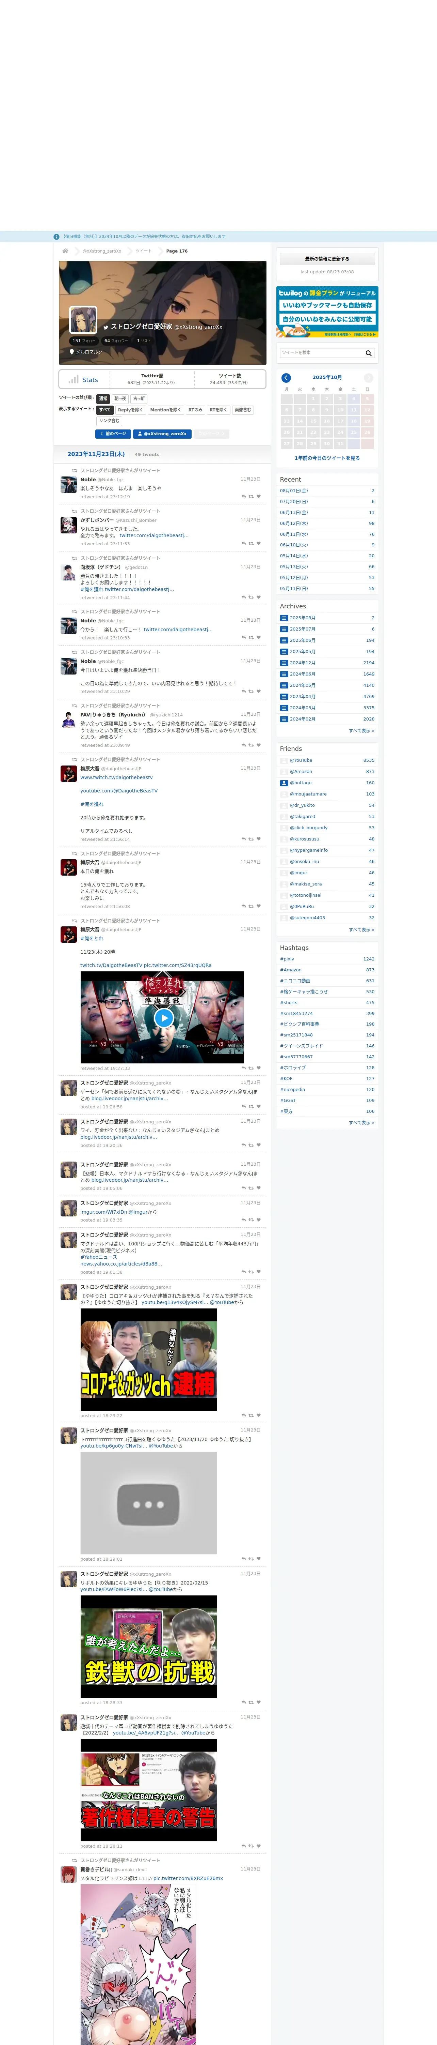Enable the RTを除く filter

(x=219, y=410)
